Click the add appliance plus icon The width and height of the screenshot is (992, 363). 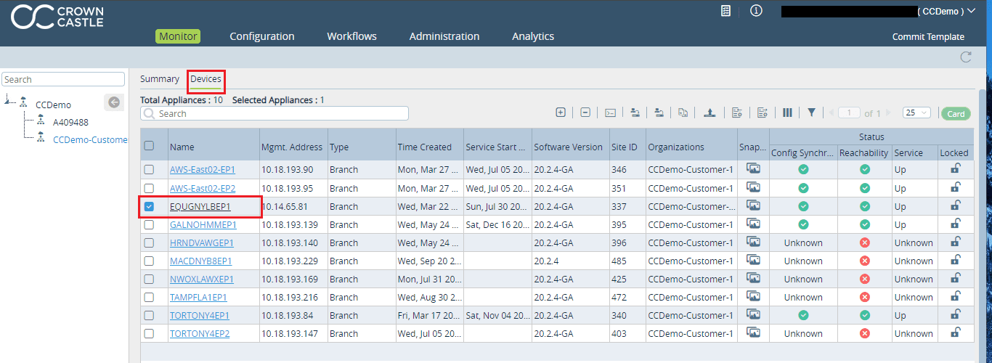coord(561,113)
